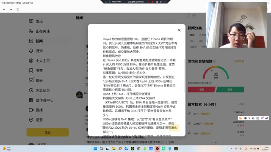Click the yellow 发文 post button
The image size is (271, 152).
coord(48,132)
